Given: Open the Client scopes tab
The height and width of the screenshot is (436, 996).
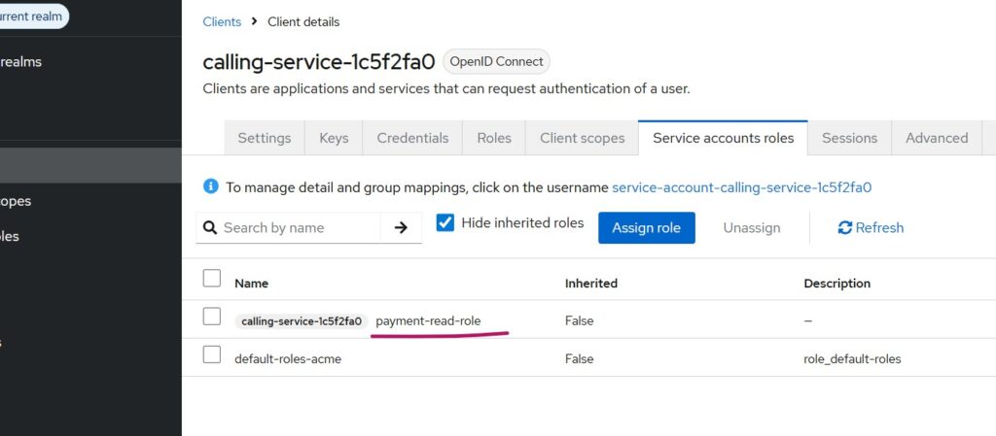Looking at the screenshot, I should pos(582,138).
